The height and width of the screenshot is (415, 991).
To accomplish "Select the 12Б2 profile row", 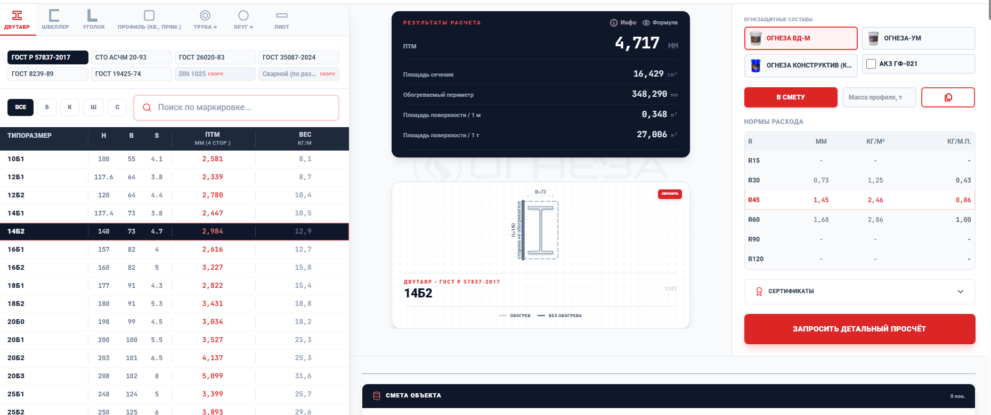I will (x=174, y=195).
